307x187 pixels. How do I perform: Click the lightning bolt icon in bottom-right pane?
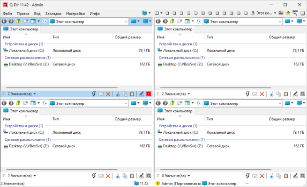coord(247,176)
